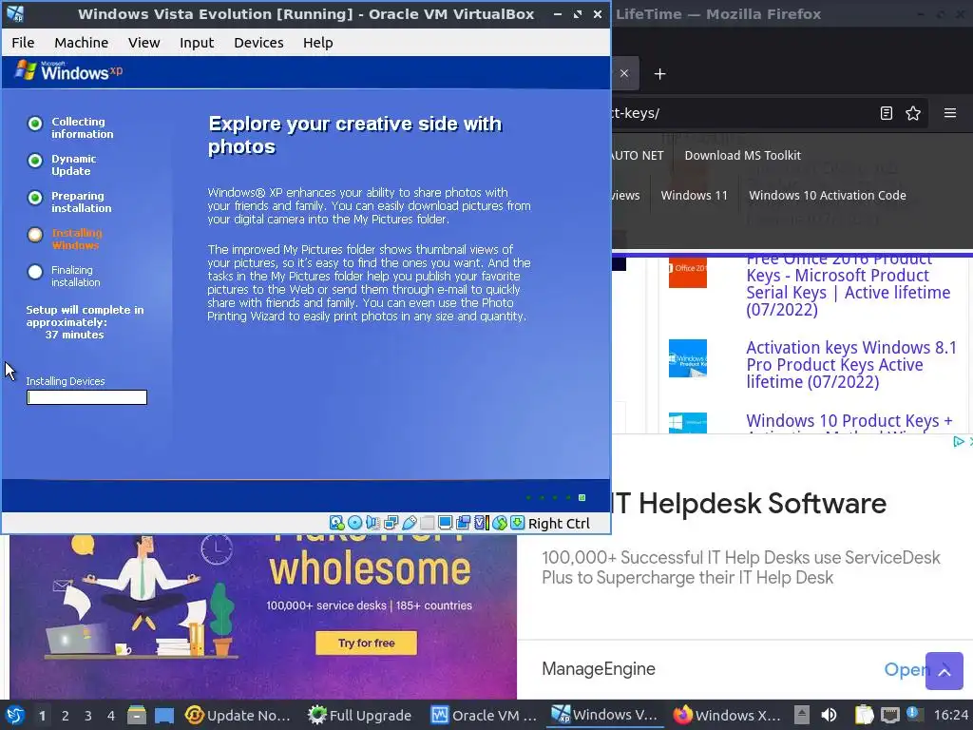Click the 'IT Helpdesk Software' ad headline
Screen dimensions: 973x730
[750, 504]
